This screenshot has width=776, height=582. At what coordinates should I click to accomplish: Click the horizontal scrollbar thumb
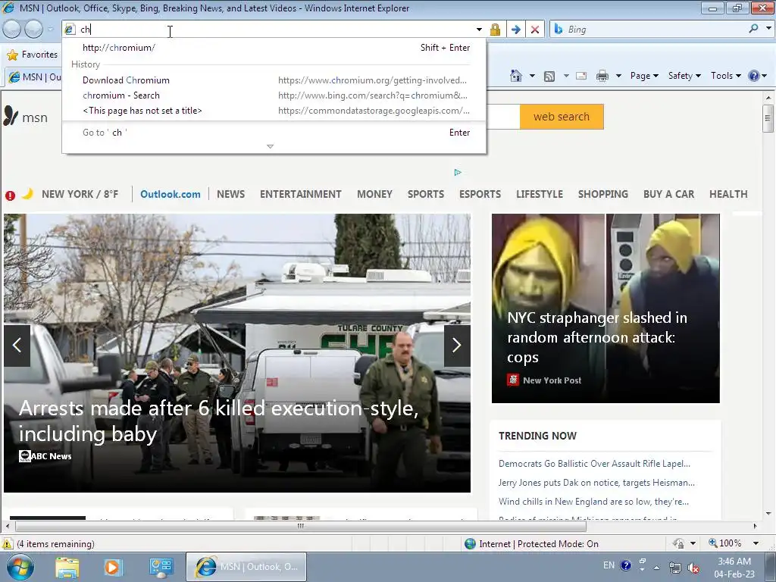click(x=300, y=526)
